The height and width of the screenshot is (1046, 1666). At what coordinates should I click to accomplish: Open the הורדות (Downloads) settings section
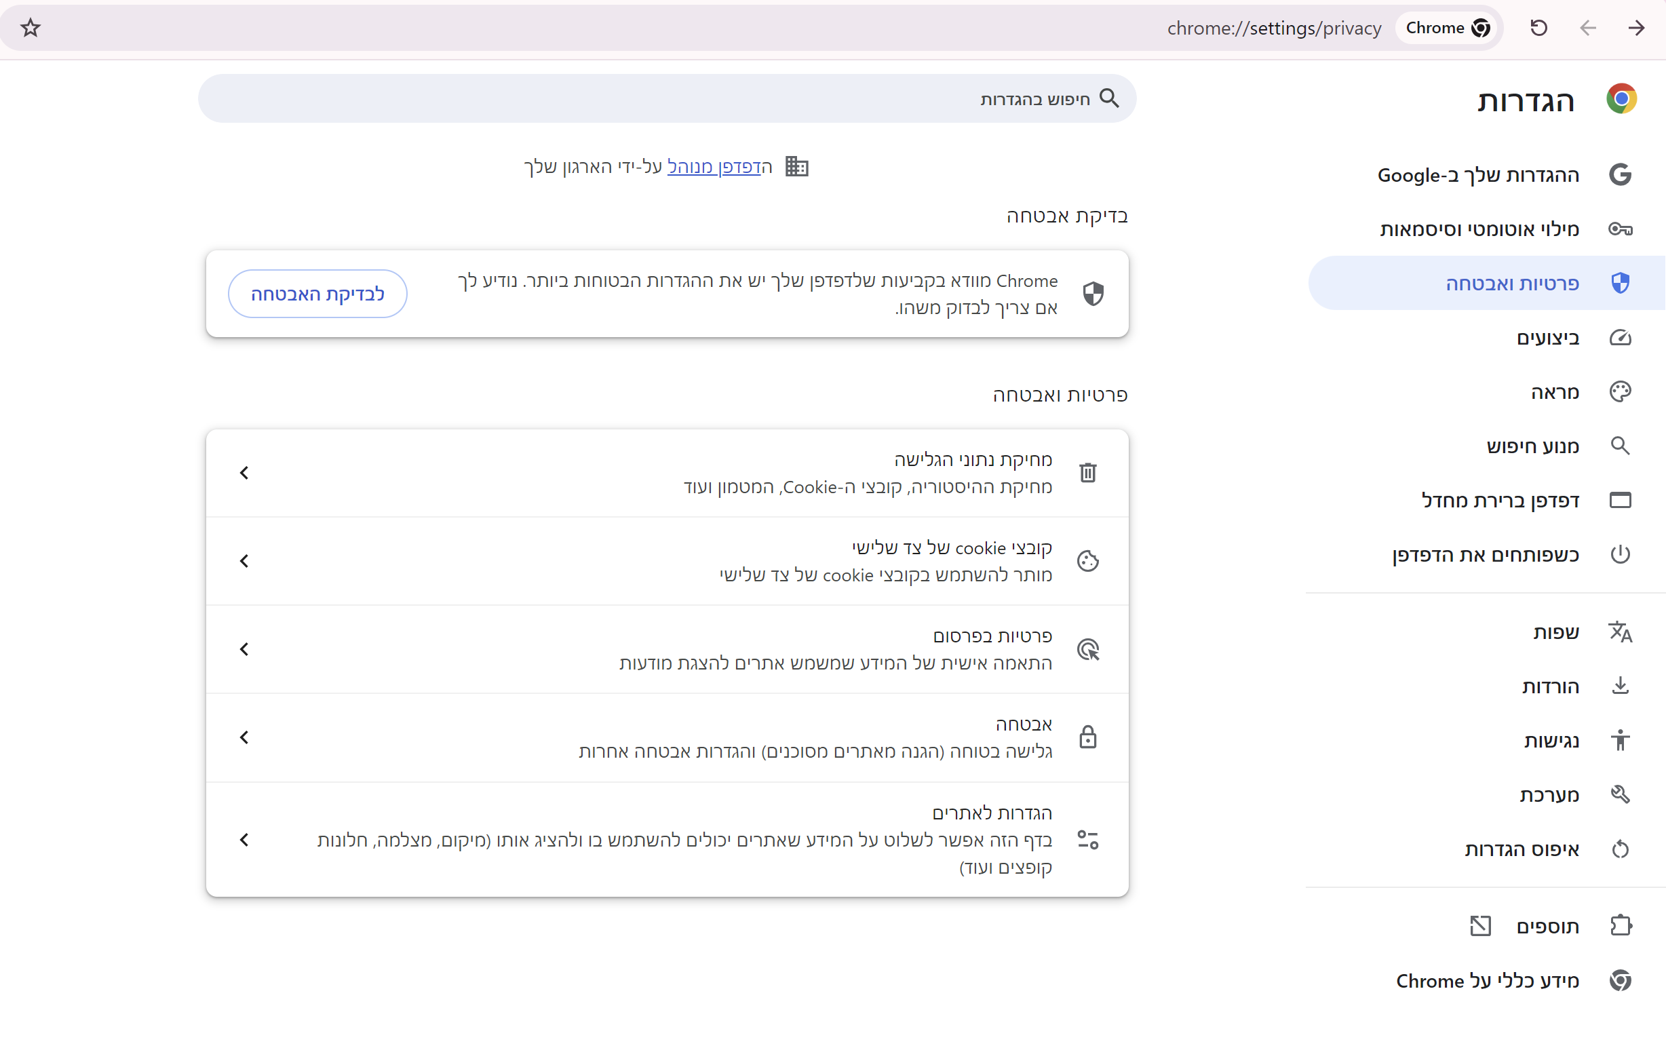[1550, 686]
